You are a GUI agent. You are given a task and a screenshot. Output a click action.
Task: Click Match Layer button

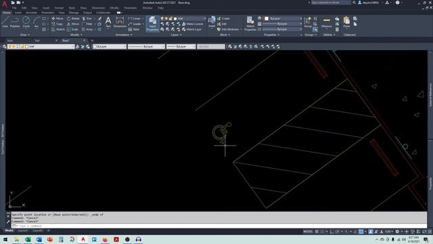point(191,29)
